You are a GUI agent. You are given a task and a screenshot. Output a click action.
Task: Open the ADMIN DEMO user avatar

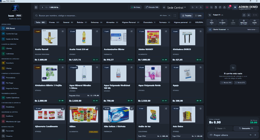[235, 7]
